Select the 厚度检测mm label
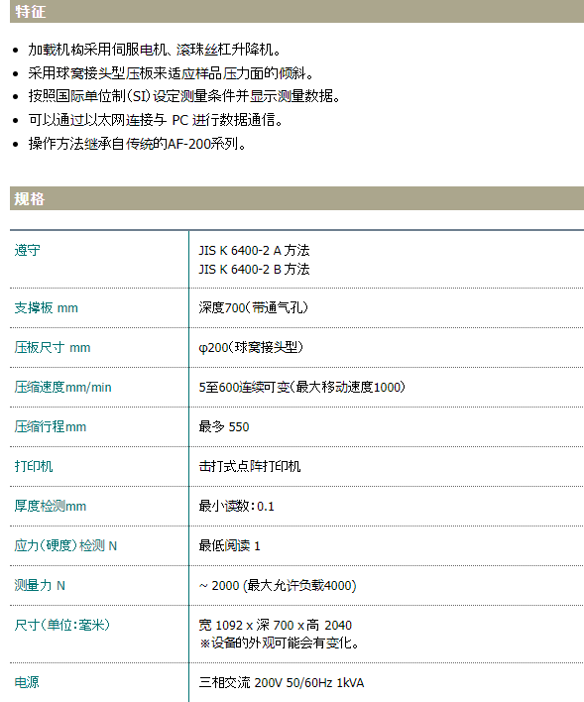Screen dimensions: 584x702 tap(51, 506)
